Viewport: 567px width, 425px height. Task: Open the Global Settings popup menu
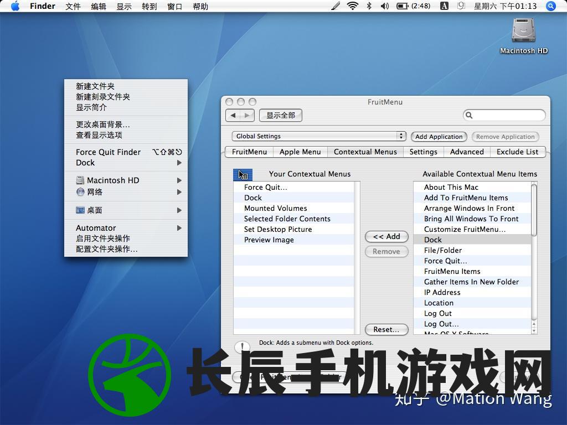pyautogui.click(x=318, y=136)
